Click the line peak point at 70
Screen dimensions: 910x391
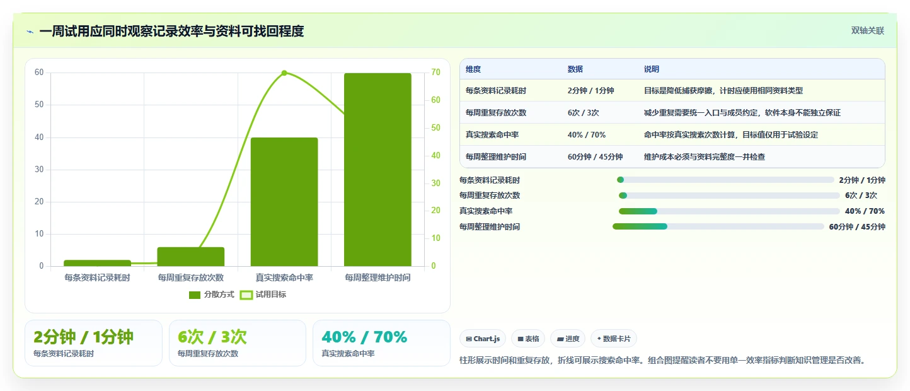pos(284,73)
